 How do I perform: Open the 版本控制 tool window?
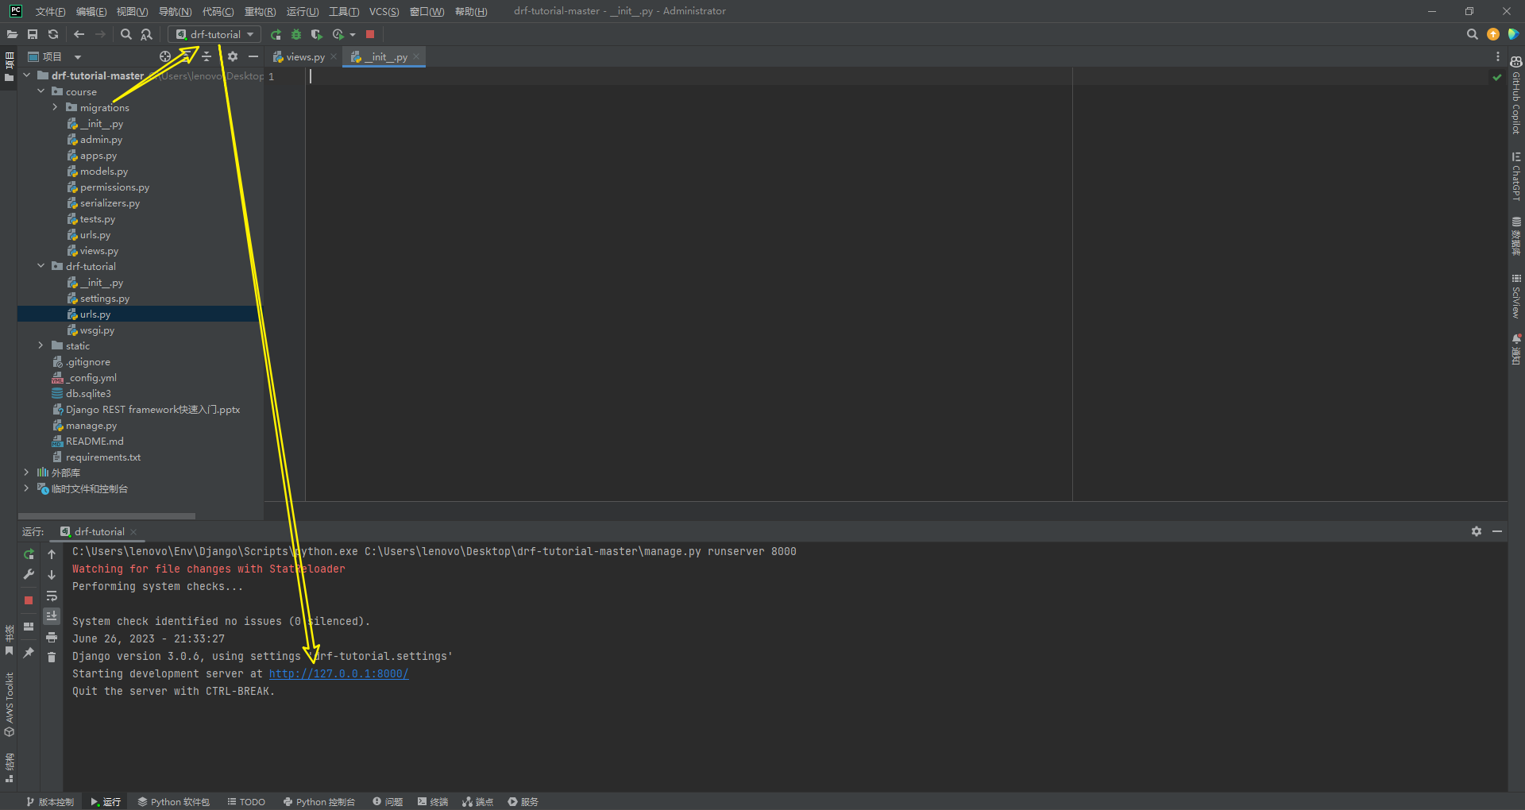(49, 802)
